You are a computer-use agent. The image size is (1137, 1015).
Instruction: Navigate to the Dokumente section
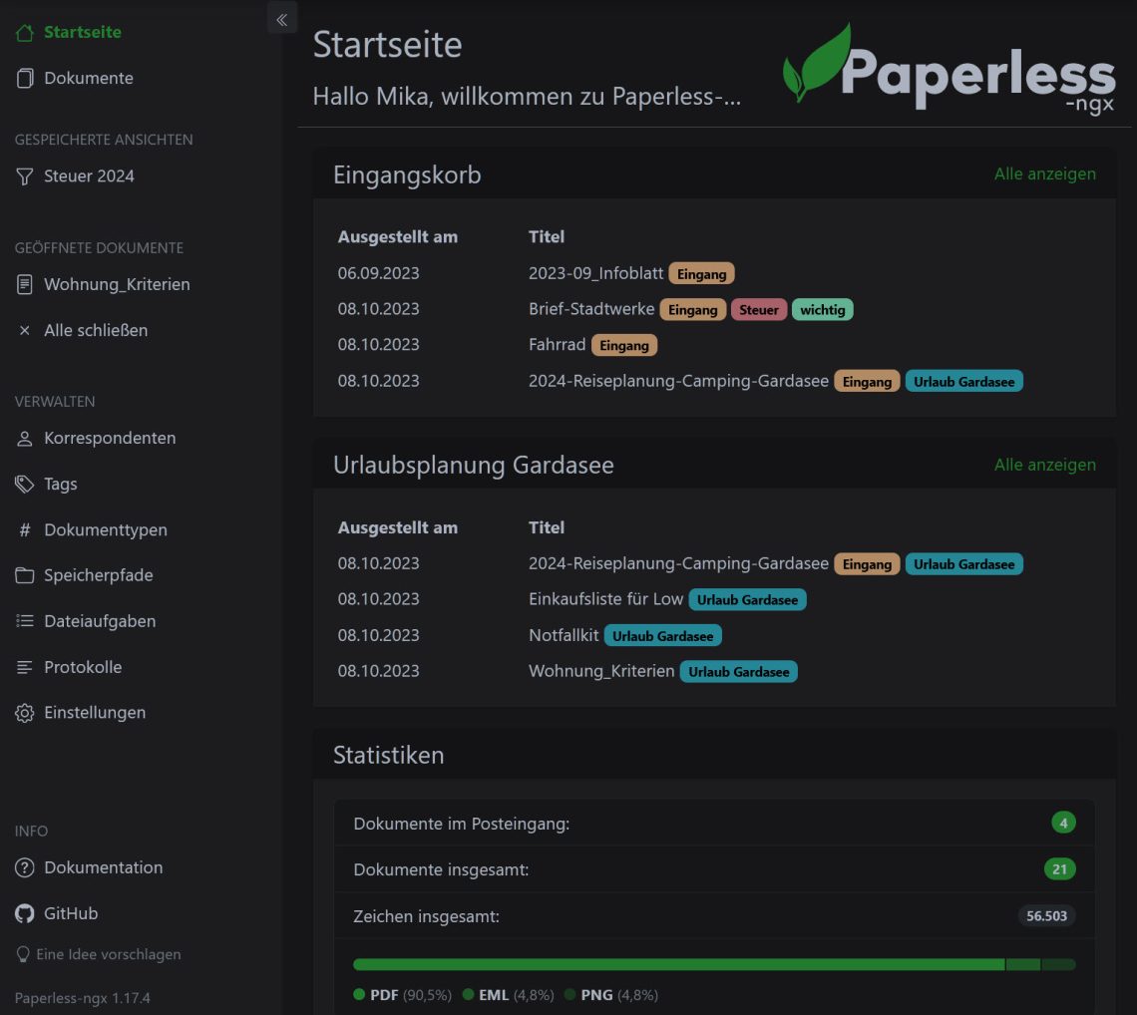pyautogui.click(x=86, y=78)
